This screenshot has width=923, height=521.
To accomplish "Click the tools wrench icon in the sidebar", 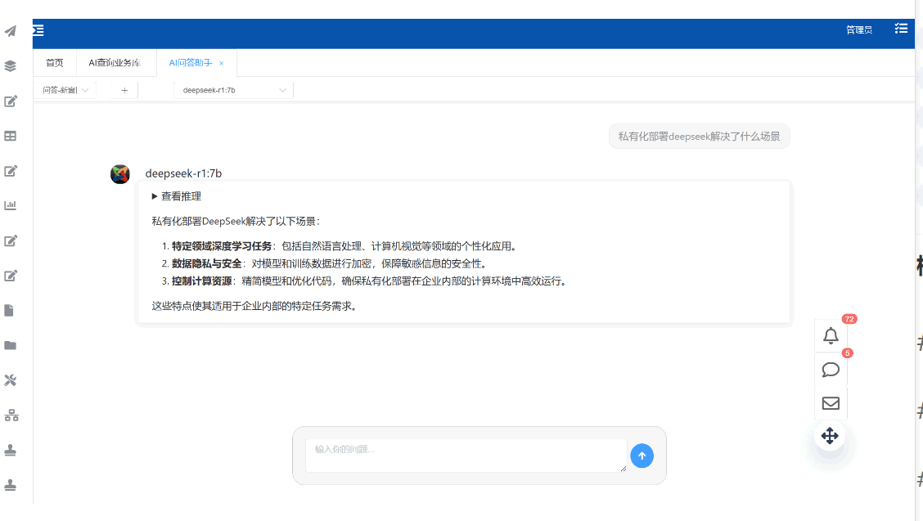I will point(11,380).
